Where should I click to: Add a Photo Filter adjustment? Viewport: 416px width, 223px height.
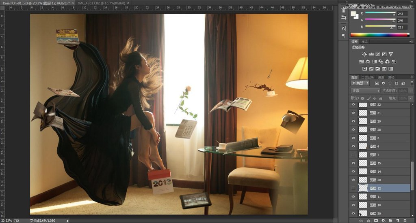point(381,62)
